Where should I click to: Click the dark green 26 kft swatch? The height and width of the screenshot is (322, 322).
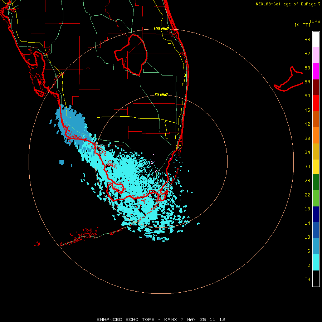pos(316,182)
